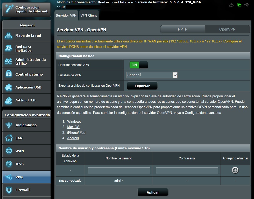Open the IPv6 settings menu
The height and width of the screenshot is (199, 254).
(x=27, y=164)
